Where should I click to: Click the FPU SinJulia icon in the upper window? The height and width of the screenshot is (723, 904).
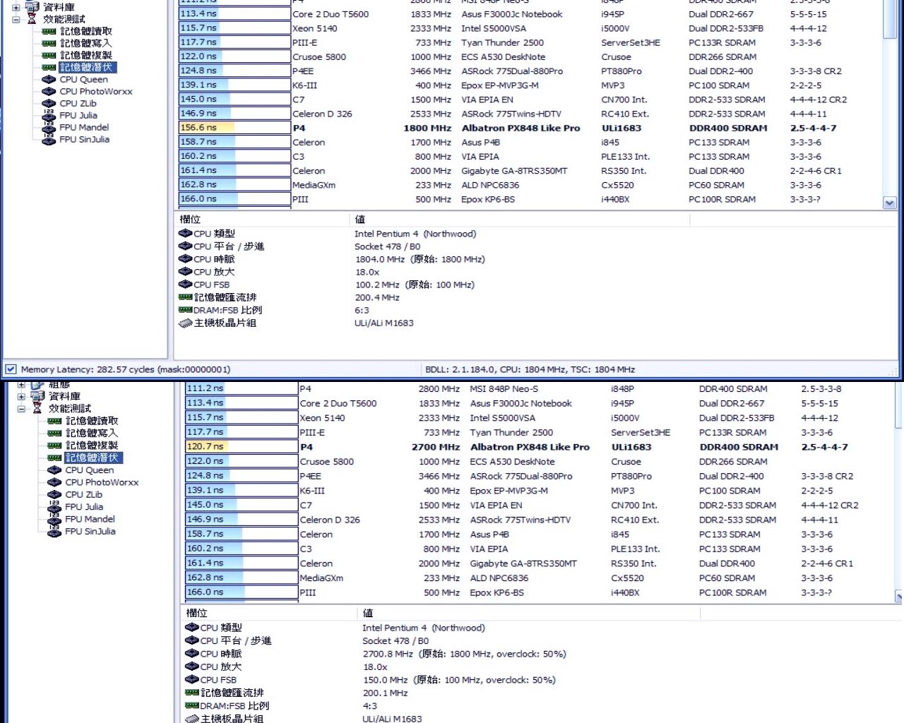coord(49,139)
